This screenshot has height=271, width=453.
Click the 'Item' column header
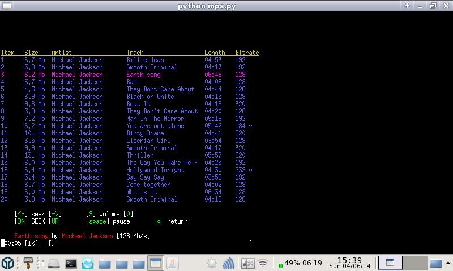pyautogui.click(x=8, y=53)
